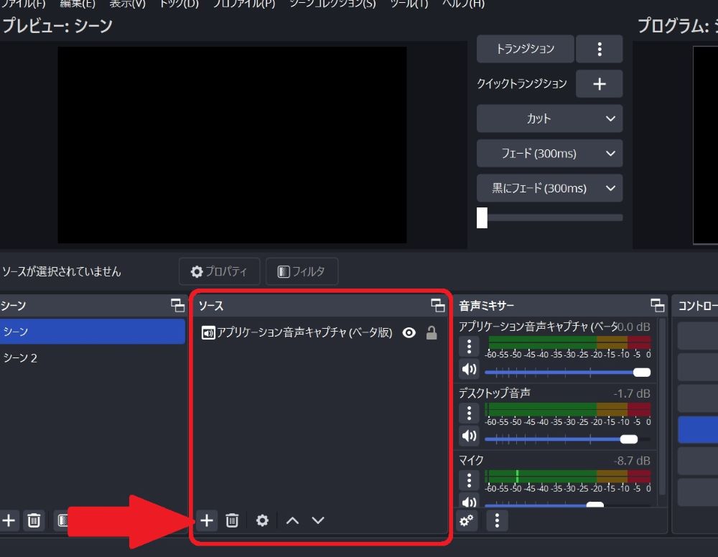Remove scene with trash icon in Scenes panel
This screenshot has height=557, width=718.
pyautogui.click(x=34, y=520)
